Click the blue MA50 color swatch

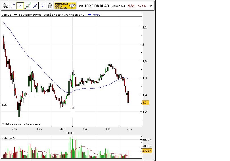click(x=90, y=15)
